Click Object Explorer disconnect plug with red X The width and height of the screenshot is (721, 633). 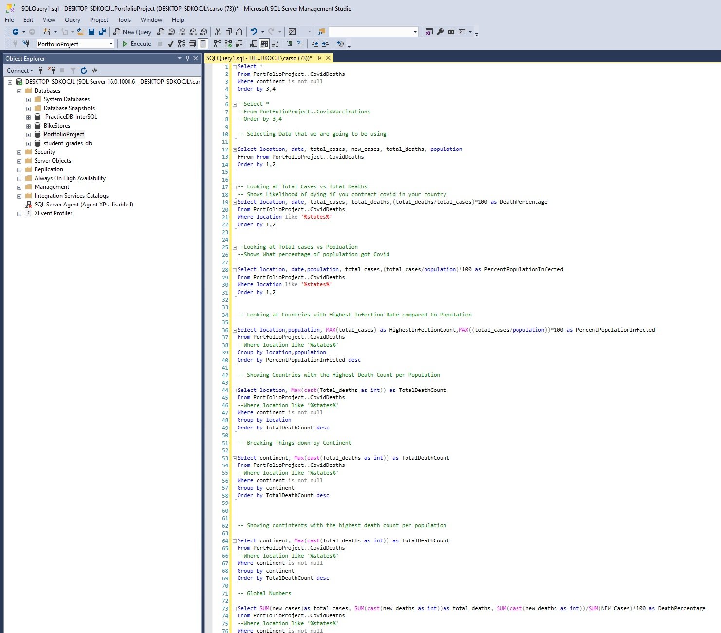pyautogui.click(x=52, y=71)
